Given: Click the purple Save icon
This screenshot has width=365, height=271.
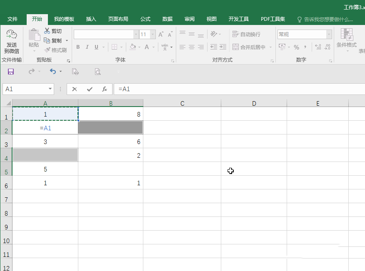Looking at the screenshot, I should [x=11, y=72].
